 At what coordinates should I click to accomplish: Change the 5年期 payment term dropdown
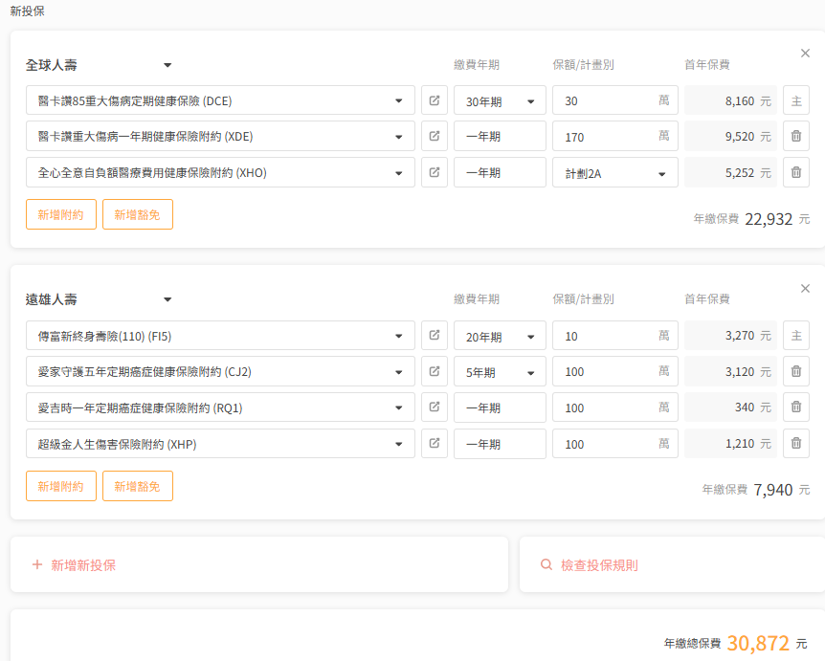click(500, 371)
